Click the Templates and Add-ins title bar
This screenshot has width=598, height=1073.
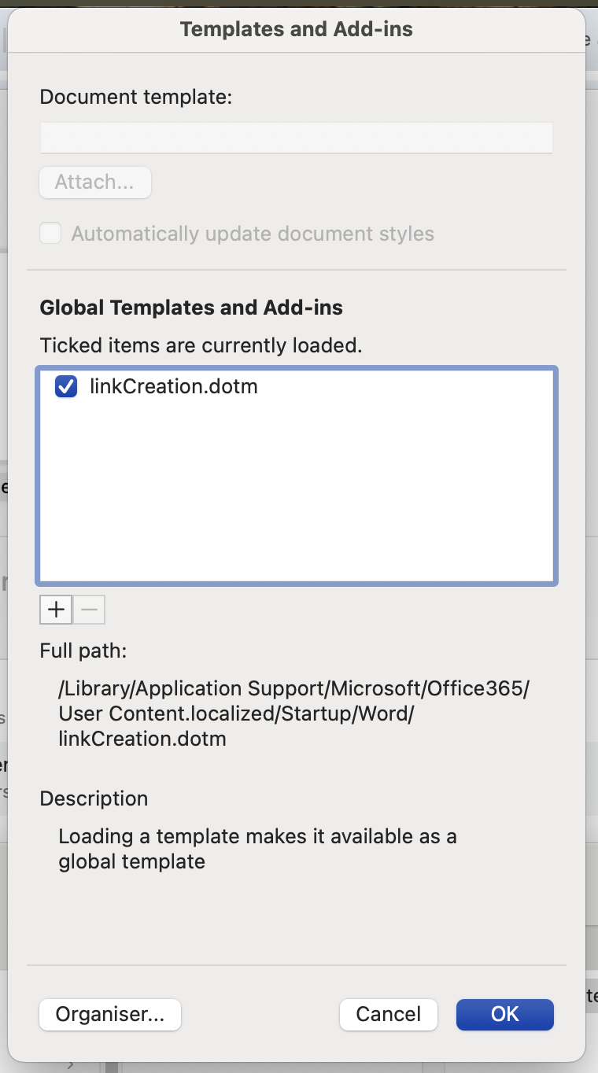click(x=296, y=29)
